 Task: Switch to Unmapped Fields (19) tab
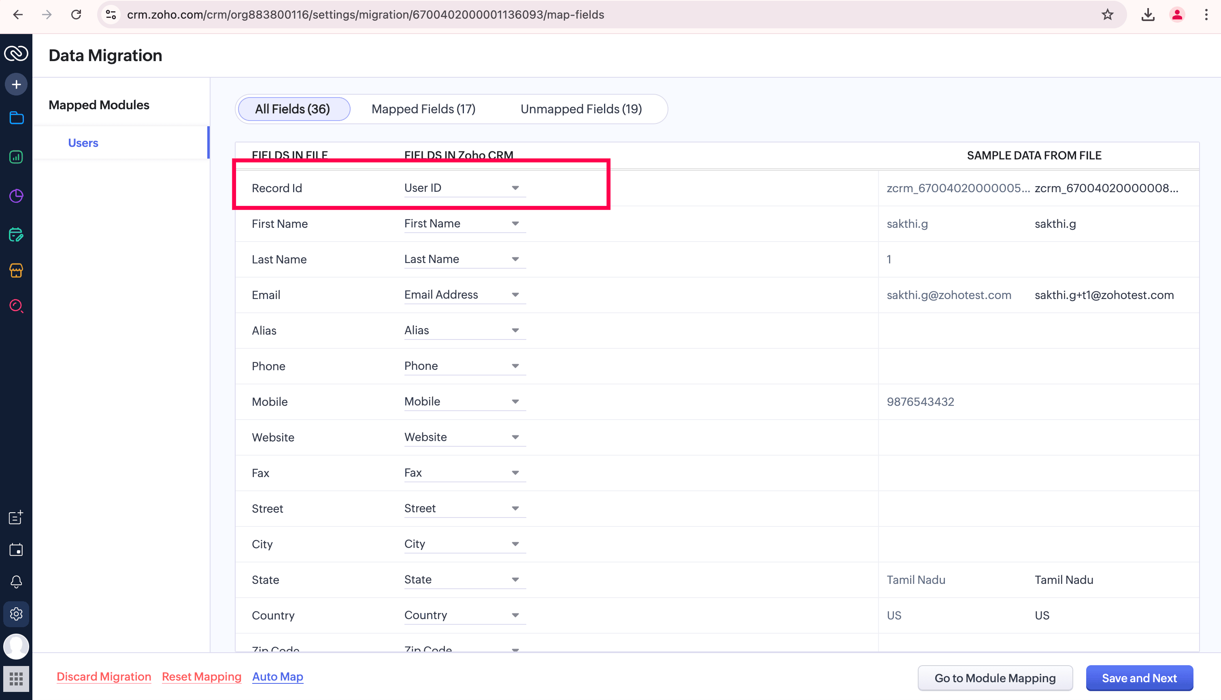coord(581,109)
